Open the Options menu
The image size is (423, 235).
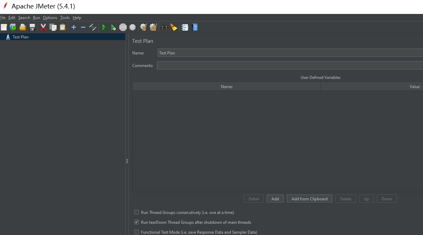[50, 18]
